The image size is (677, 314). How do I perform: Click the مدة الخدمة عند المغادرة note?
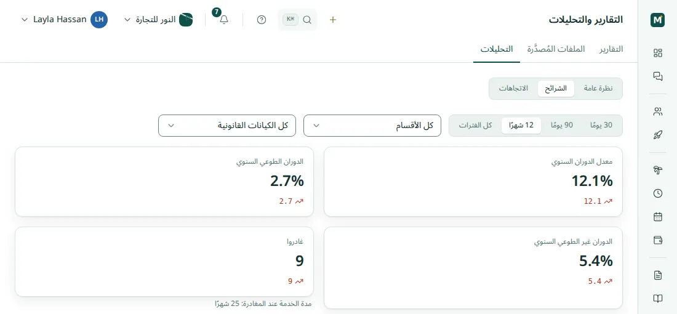click(x=263, y=304)
